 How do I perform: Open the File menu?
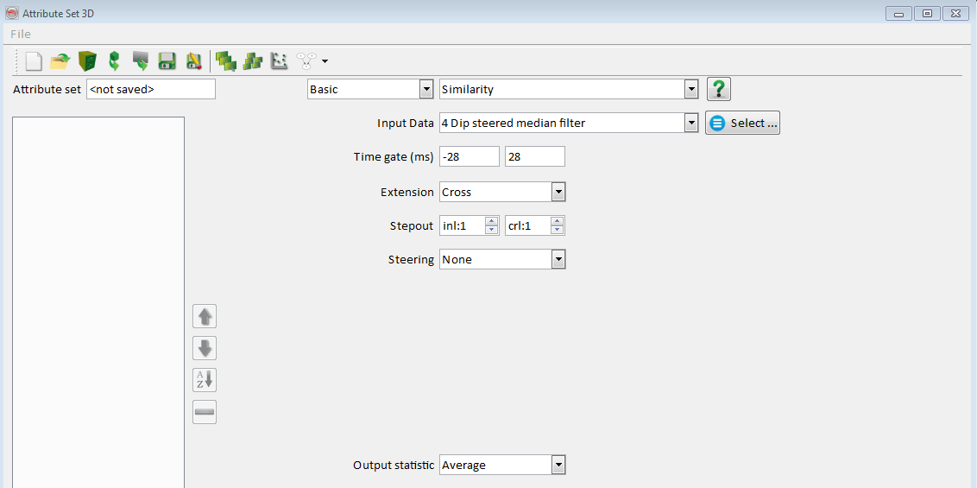coord(21,34)
